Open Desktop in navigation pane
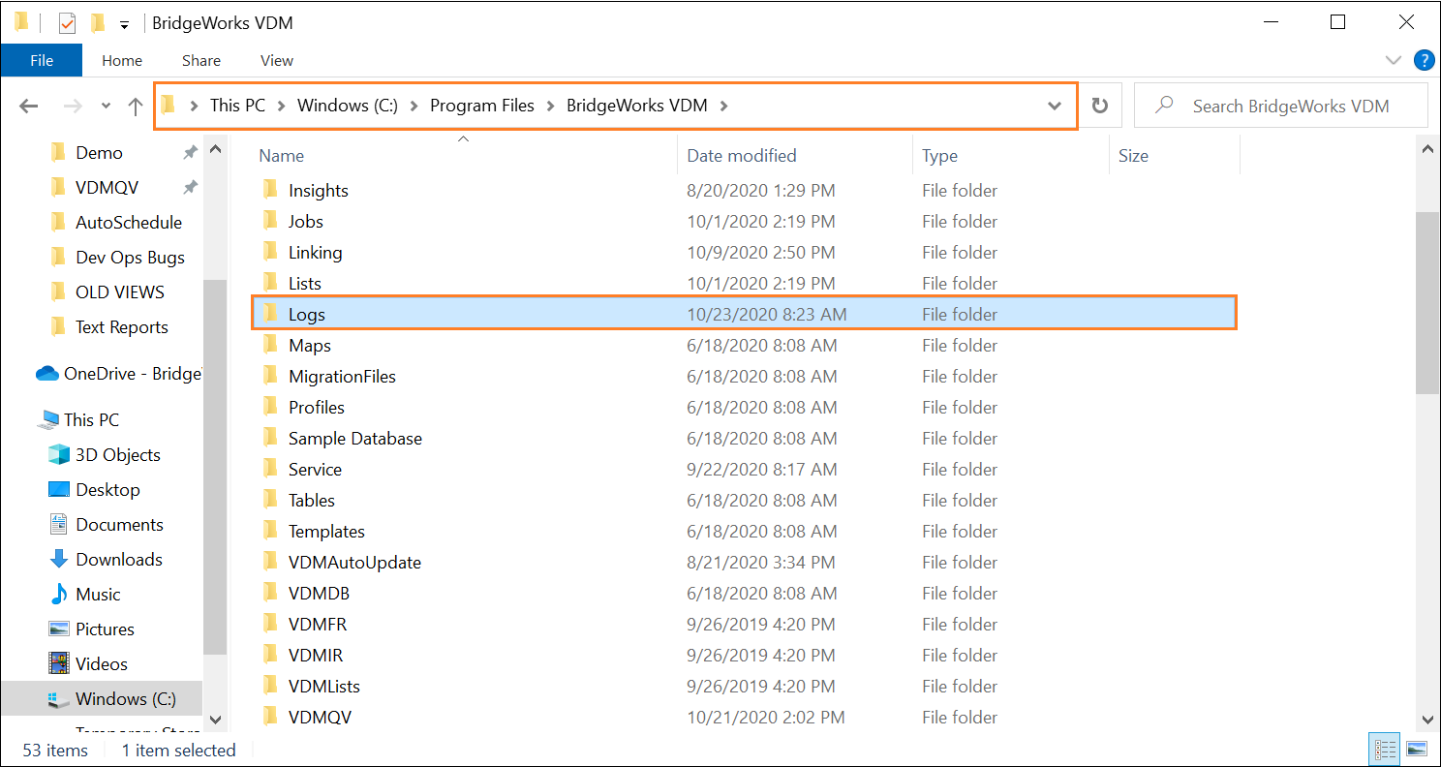 point(107,490)
